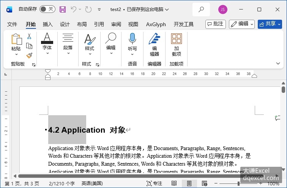Screen dimensions: 287x188
Task: Enable 专注 (Focus) mode
Action: point(154,183)
